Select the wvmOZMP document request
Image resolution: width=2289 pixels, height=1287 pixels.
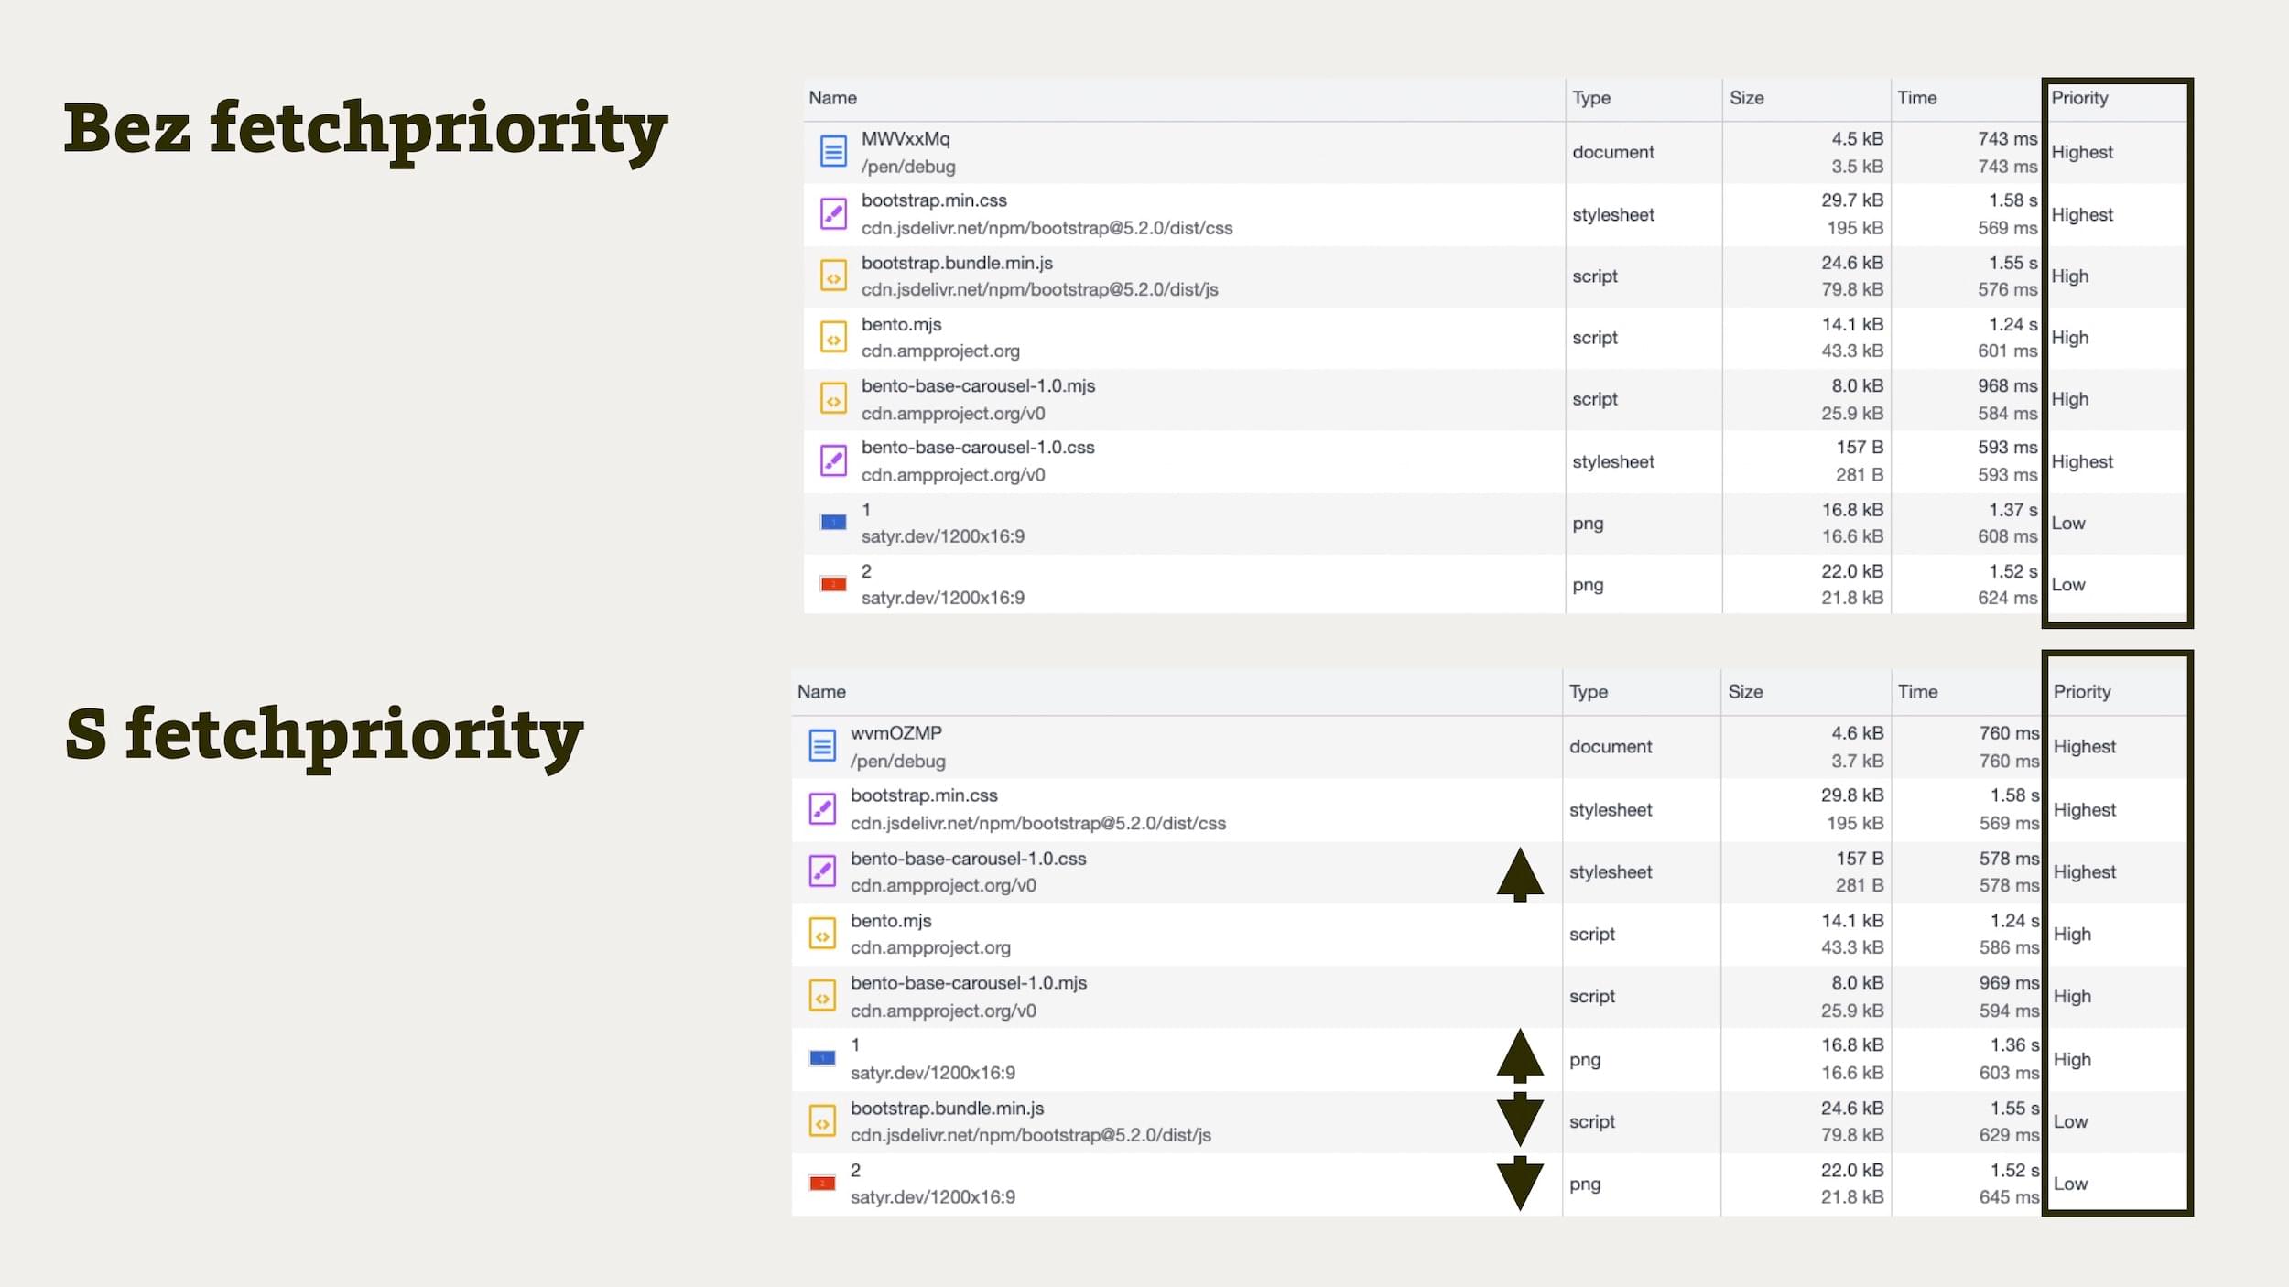[x=895, y=733]
